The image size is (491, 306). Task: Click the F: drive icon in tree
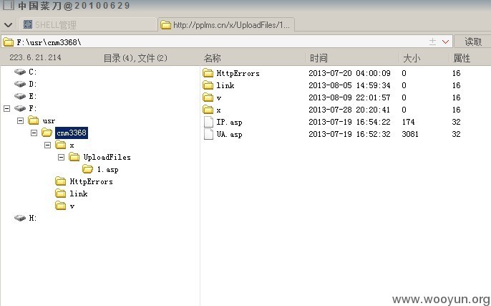[x=20, y=108]
